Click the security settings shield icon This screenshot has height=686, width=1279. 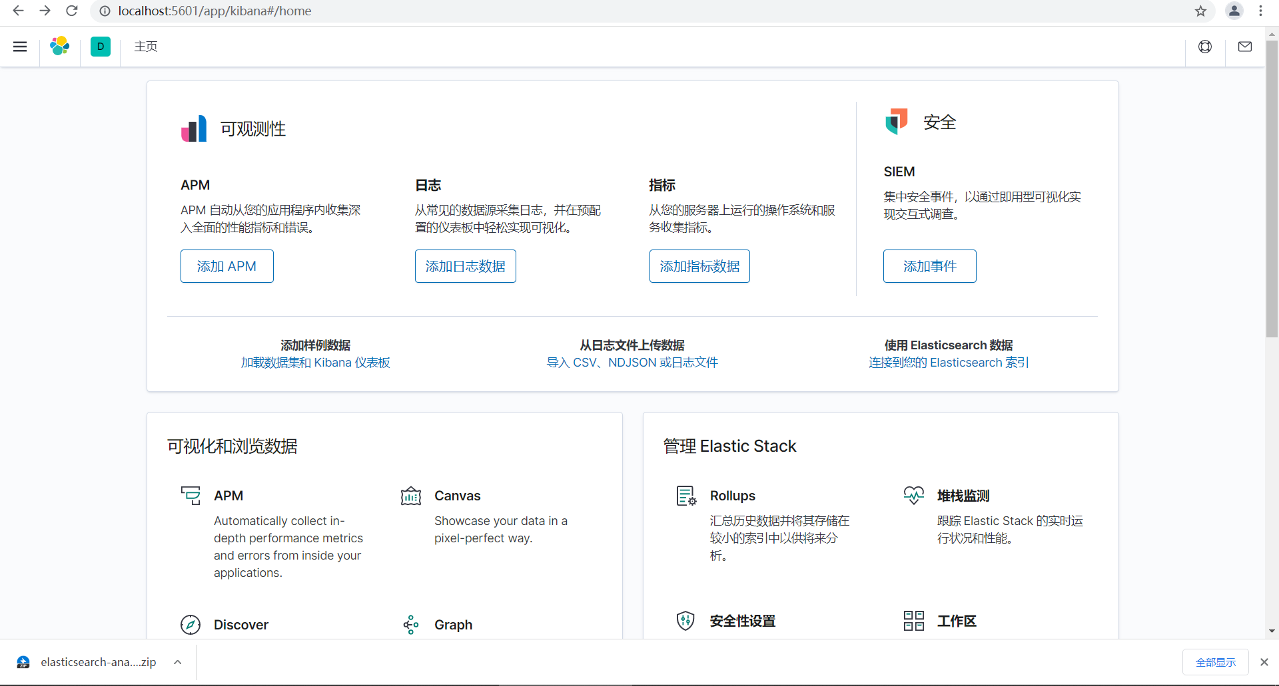(x=685, y=621)
